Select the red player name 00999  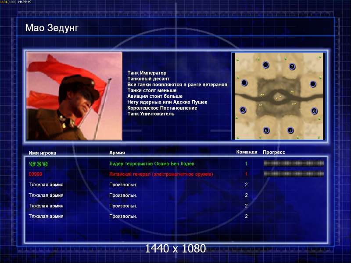(x=36, y=174)
